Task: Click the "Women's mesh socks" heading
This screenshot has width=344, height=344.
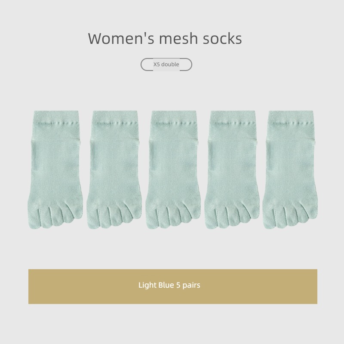Action: pyautogui.click(x=165, y=38)
